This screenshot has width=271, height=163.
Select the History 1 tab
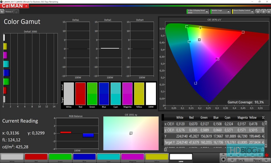coord(9,12)
